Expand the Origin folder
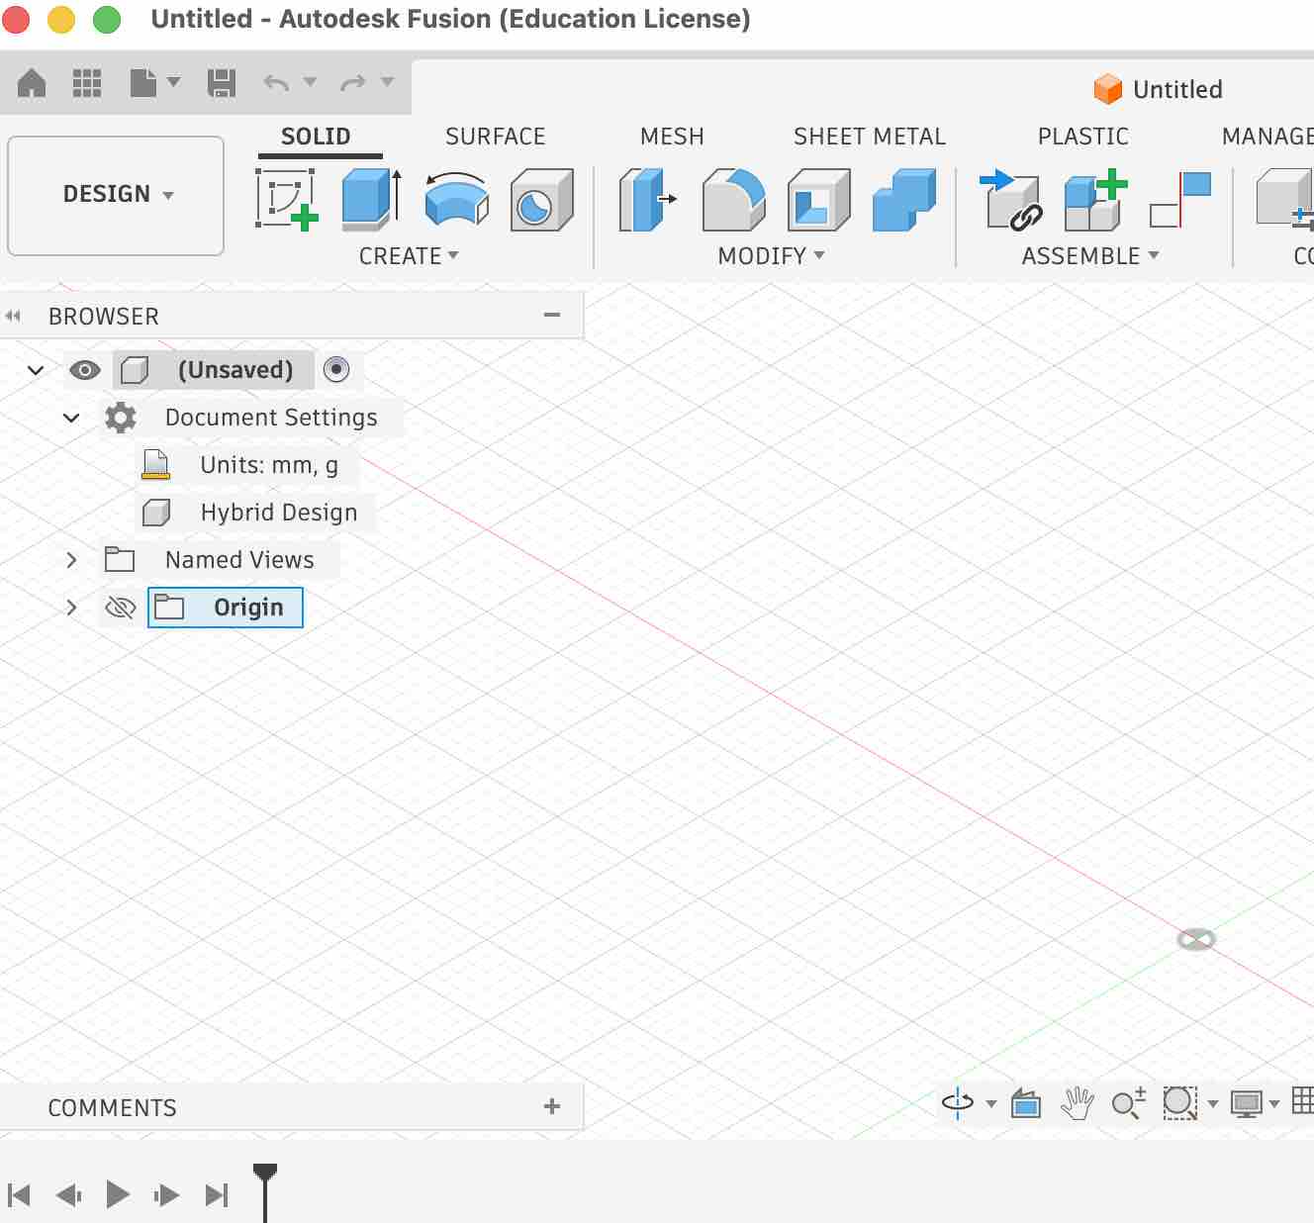This screenshot has width=1314, height=1223. pos(71,608)
